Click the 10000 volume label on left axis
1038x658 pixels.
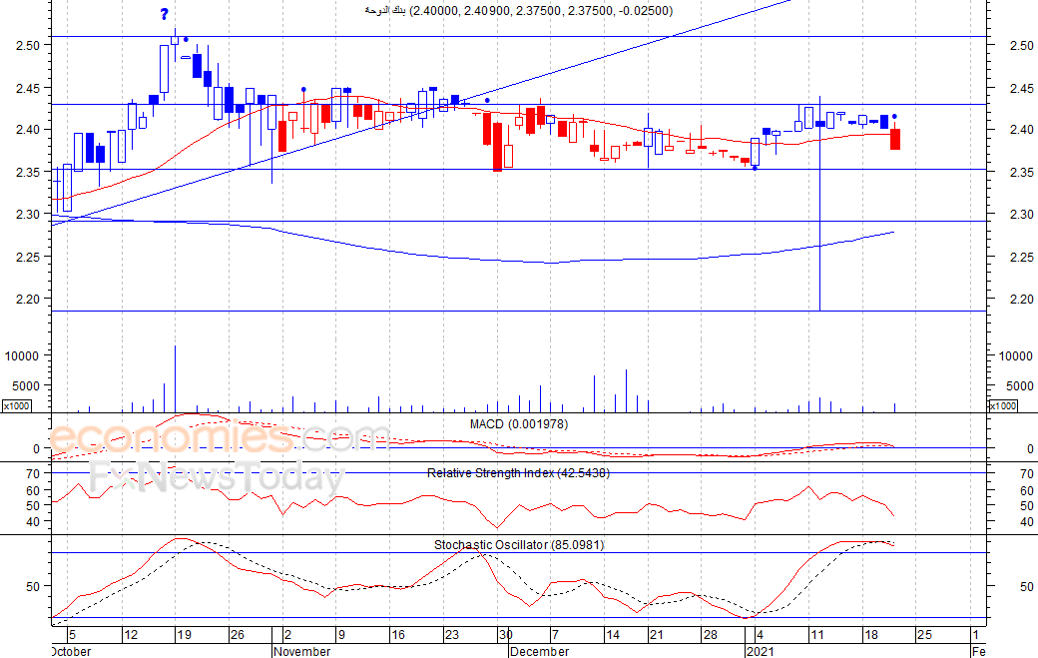point(22,356)
